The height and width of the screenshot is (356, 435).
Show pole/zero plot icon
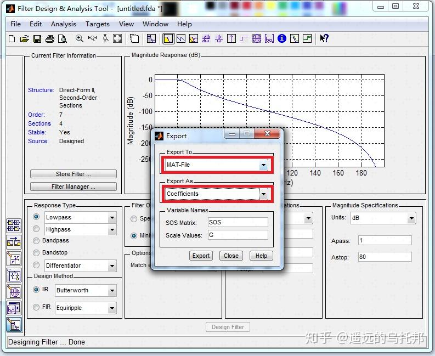(x=257, y=38)
